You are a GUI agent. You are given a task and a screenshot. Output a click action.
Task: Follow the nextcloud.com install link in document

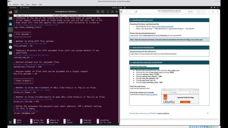(162, 26)
